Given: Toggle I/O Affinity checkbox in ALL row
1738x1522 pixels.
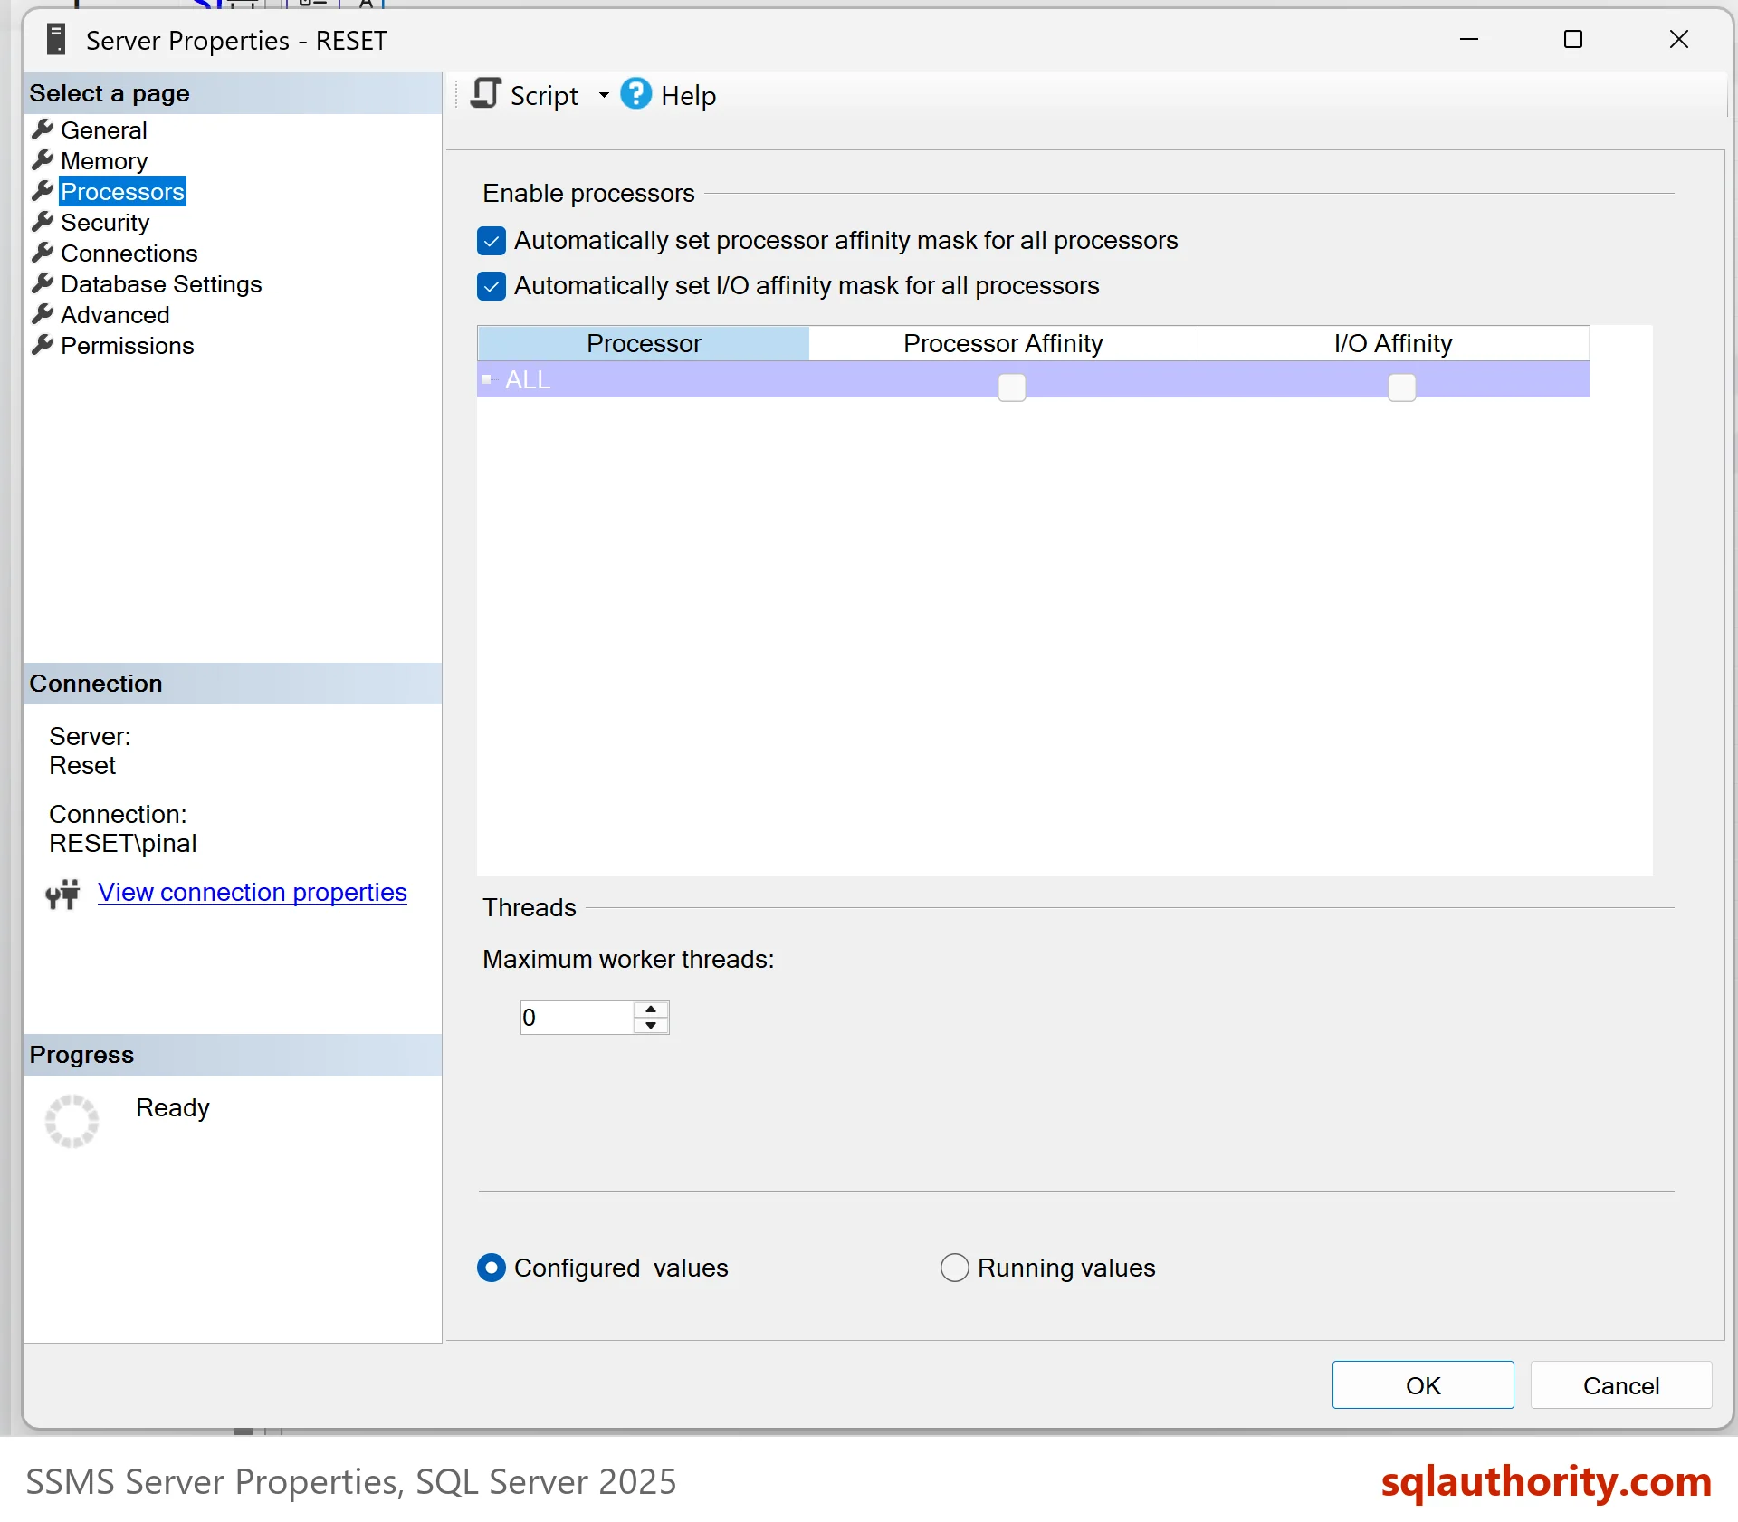Looking at the screenshot, I should pos(1402,388).
